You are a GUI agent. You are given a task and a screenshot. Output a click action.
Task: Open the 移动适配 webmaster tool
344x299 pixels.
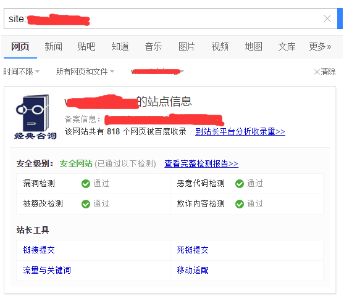[193, 270]
